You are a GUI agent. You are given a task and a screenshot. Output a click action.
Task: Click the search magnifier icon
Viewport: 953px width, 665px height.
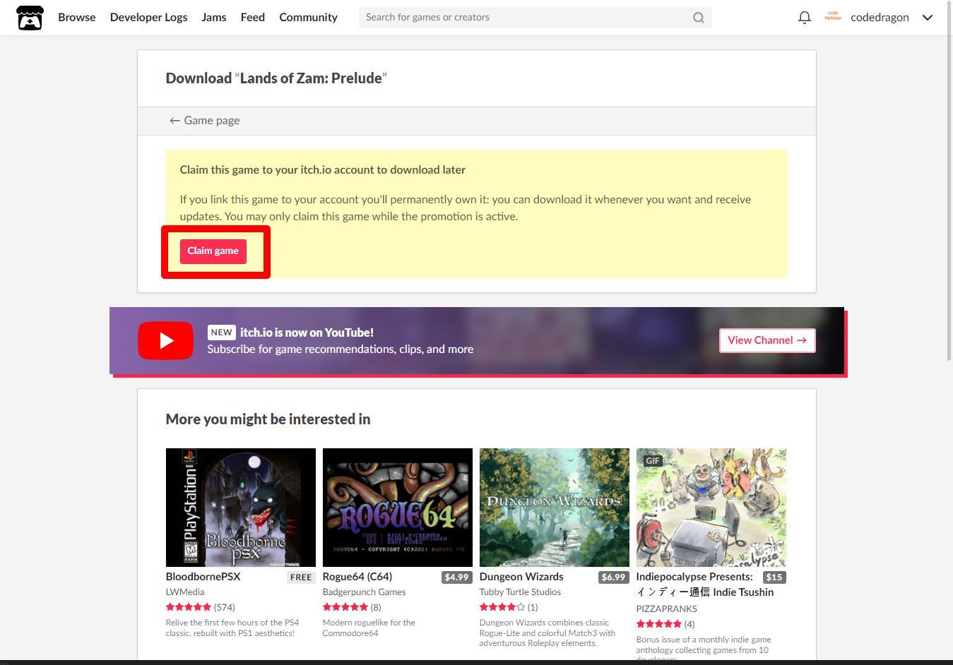coord(699,18)
